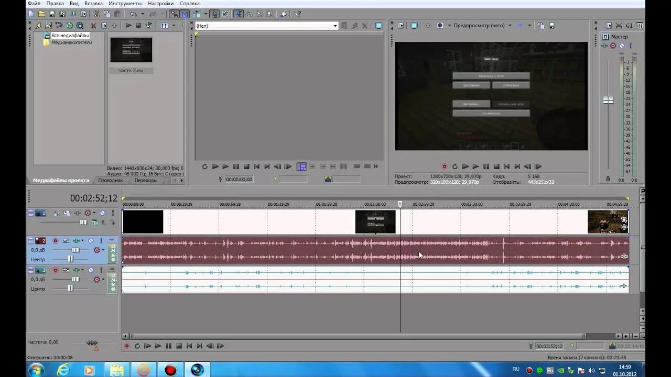Switch to the Переходы tab
This screenshot has height=377, width=671.
click(x=146, y=180)
